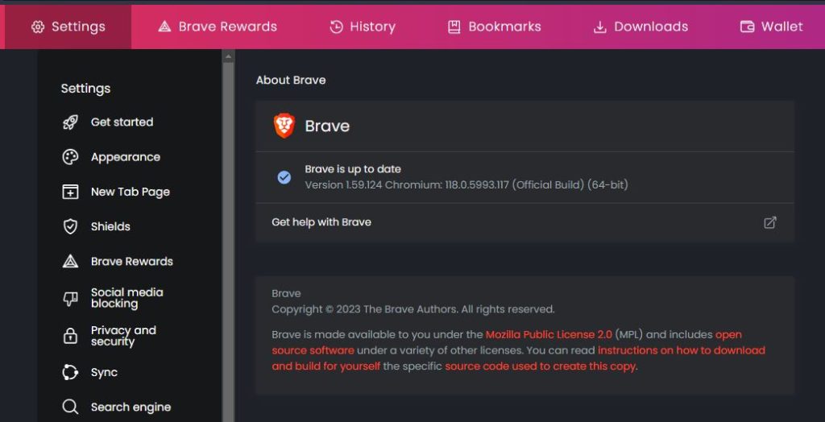Click the external link icon for Brave help
825x422 pixels.
tap(770, 222)
